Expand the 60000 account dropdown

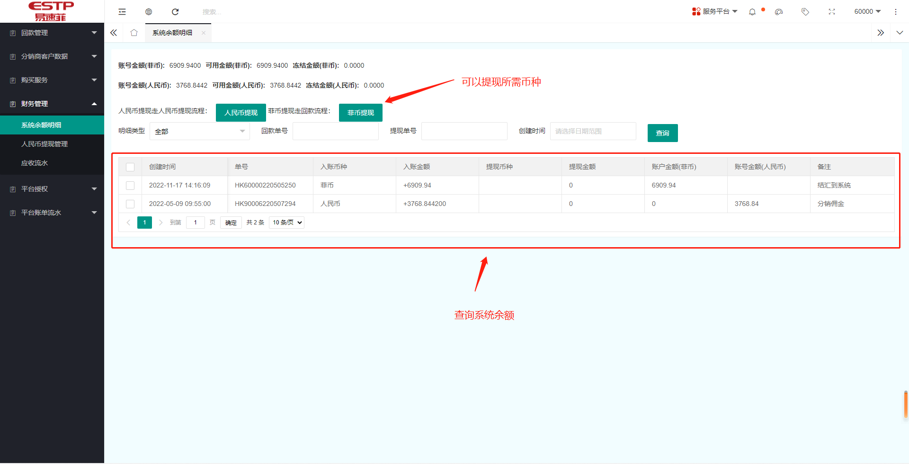point(867,11)
